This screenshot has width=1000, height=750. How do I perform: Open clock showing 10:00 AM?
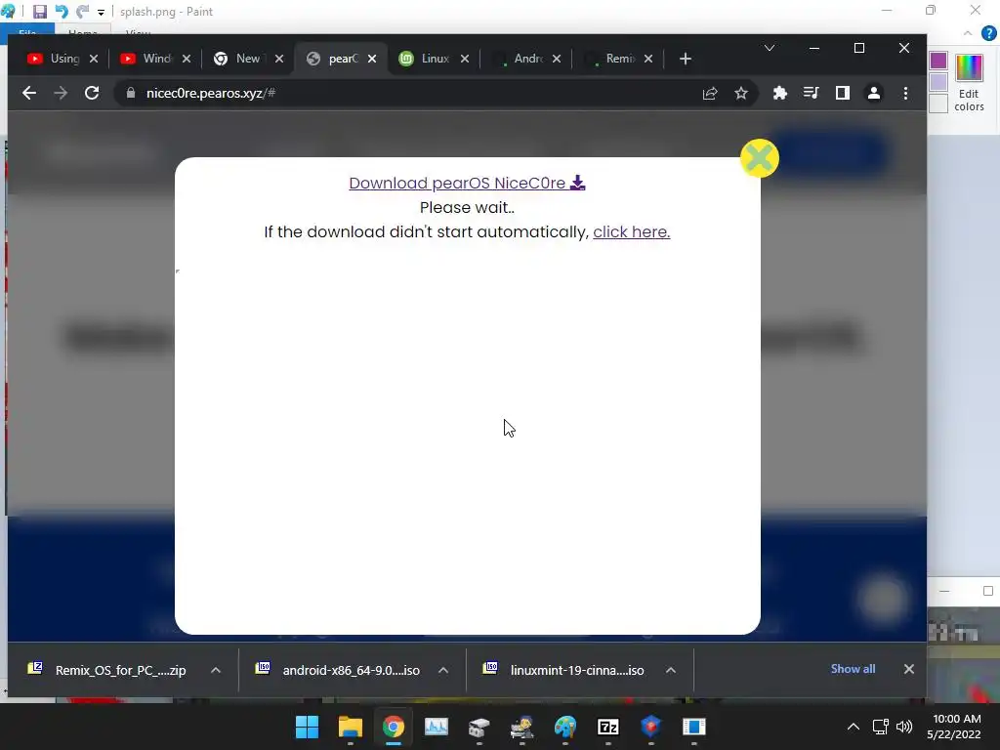954,727
